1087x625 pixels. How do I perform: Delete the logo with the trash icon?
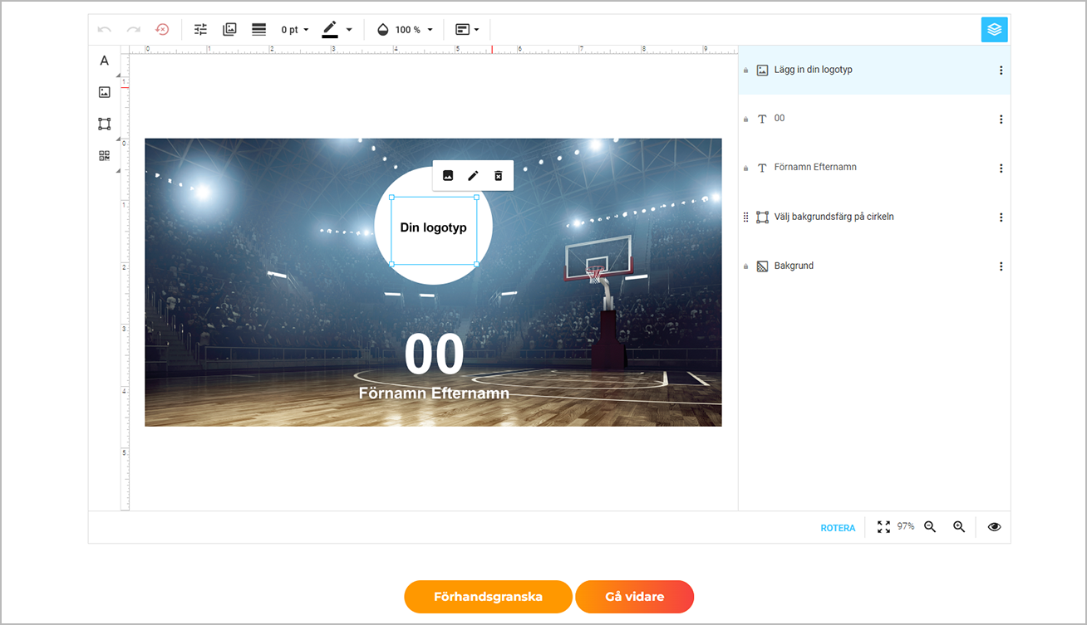(x=499, y=175)
